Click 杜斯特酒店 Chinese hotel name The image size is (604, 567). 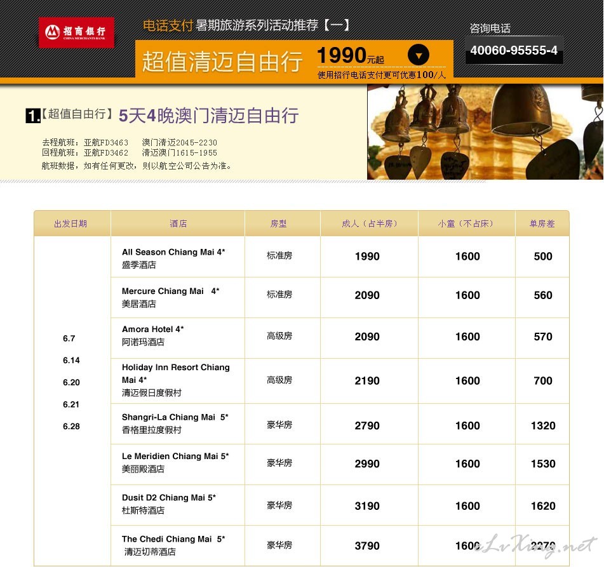144,510
